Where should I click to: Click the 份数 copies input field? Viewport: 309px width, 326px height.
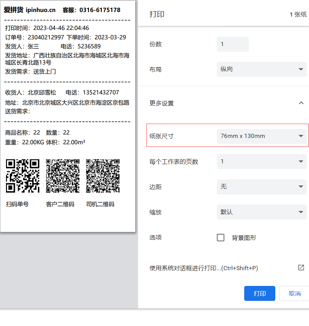[x=233, y=44]
